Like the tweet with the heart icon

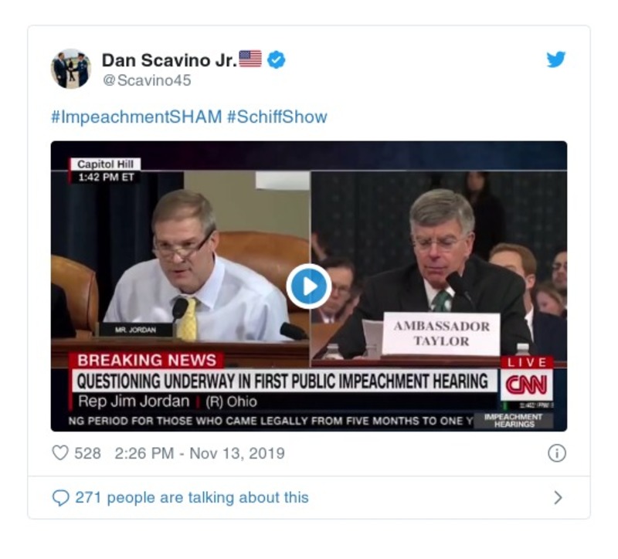[x=60, y=453]
